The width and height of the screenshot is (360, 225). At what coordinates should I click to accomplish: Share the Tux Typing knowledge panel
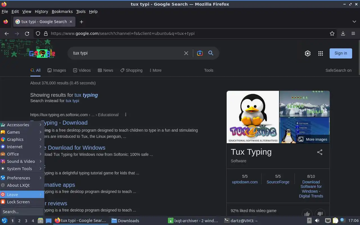click(320, 152)
